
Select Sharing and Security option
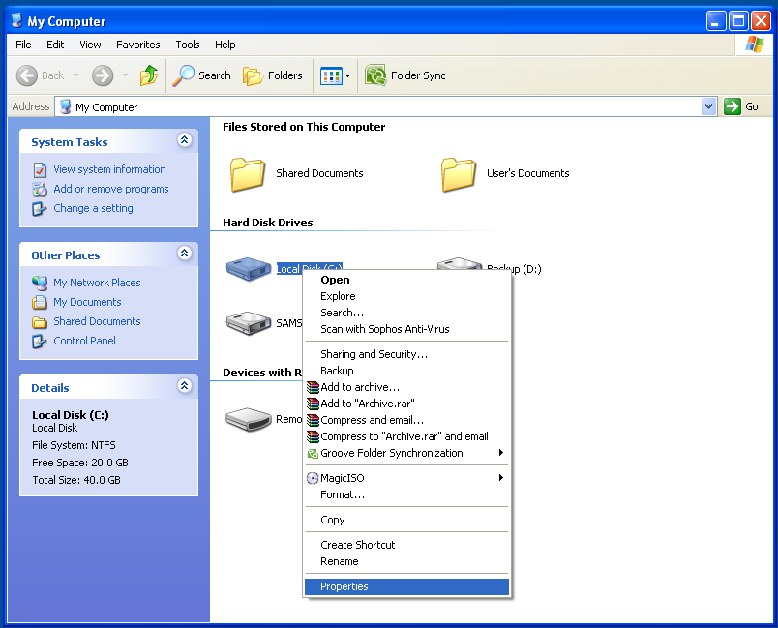tap(406, 354)
